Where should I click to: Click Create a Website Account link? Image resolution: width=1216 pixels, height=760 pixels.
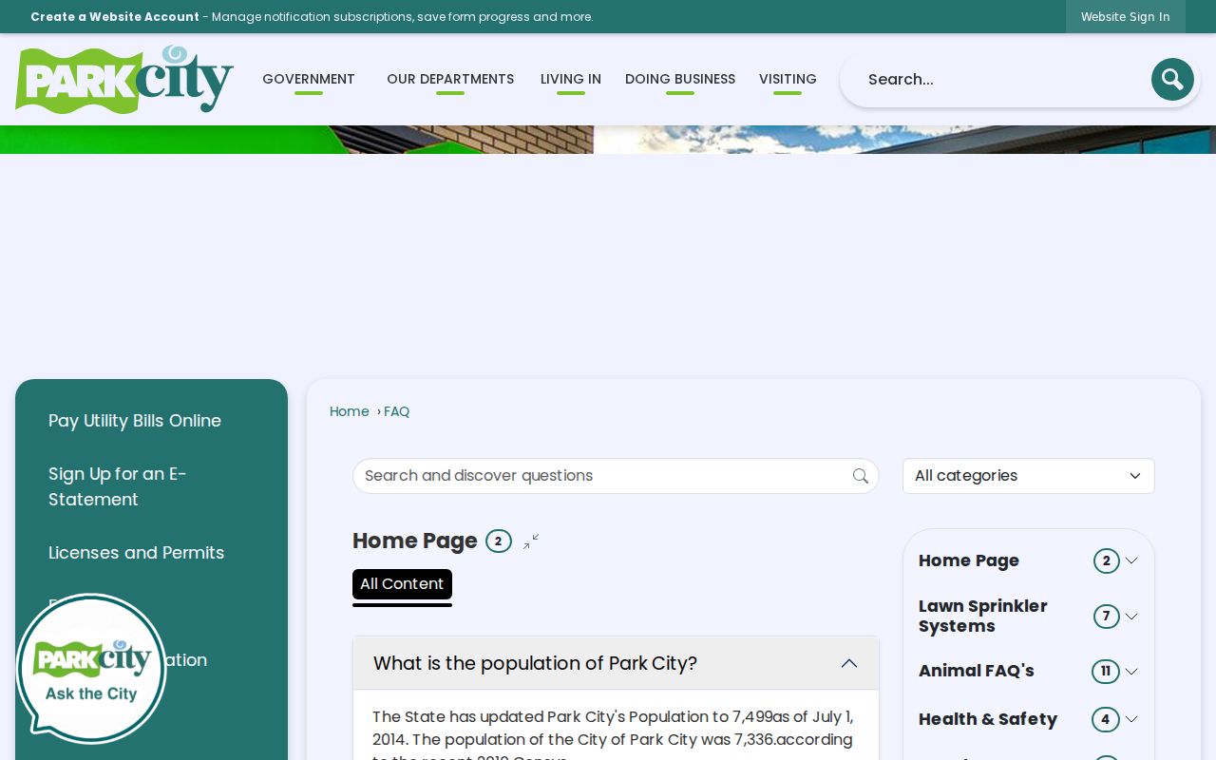(x=115, y=16)
